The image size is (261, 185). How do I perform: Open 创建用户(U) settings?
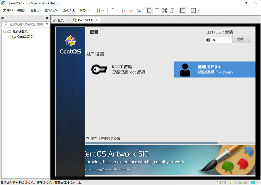point(215,69)
